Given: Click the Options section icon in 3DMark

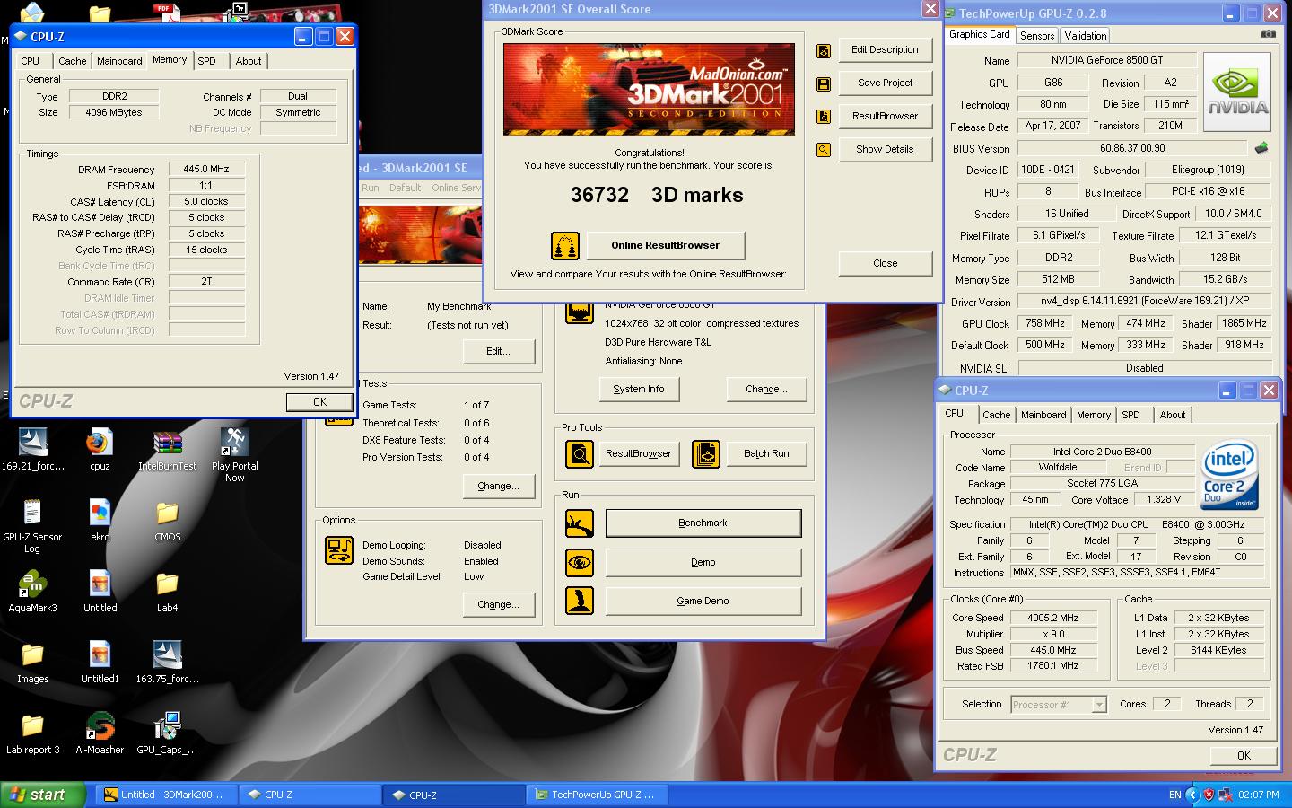Looking at the screenshot, I should pyautogui.click(x=339, y=550).
